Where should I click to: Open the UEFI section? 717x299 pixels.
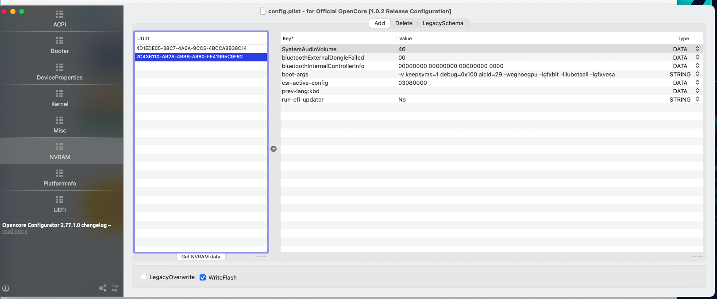pos(60,204)
